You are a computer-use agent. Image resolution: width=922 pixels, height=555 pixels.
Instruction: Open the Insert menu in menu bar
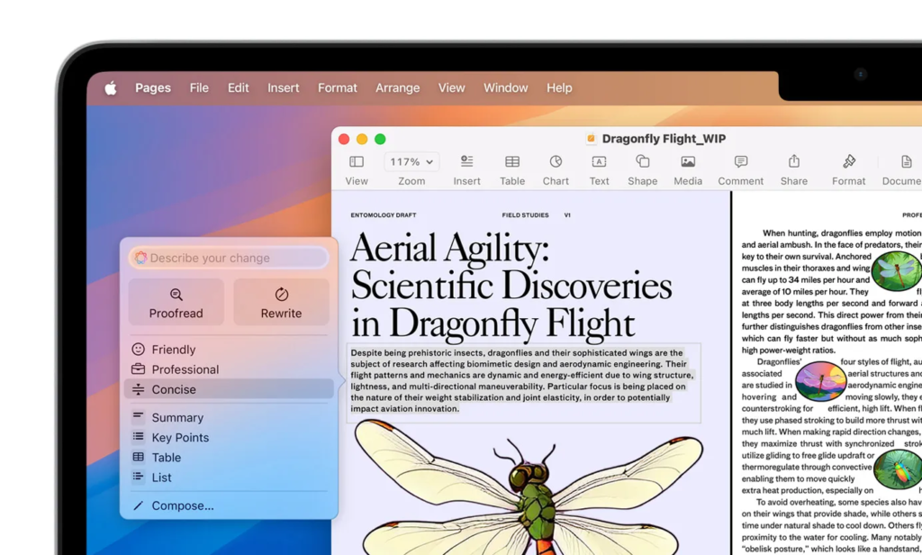point(284,87)
